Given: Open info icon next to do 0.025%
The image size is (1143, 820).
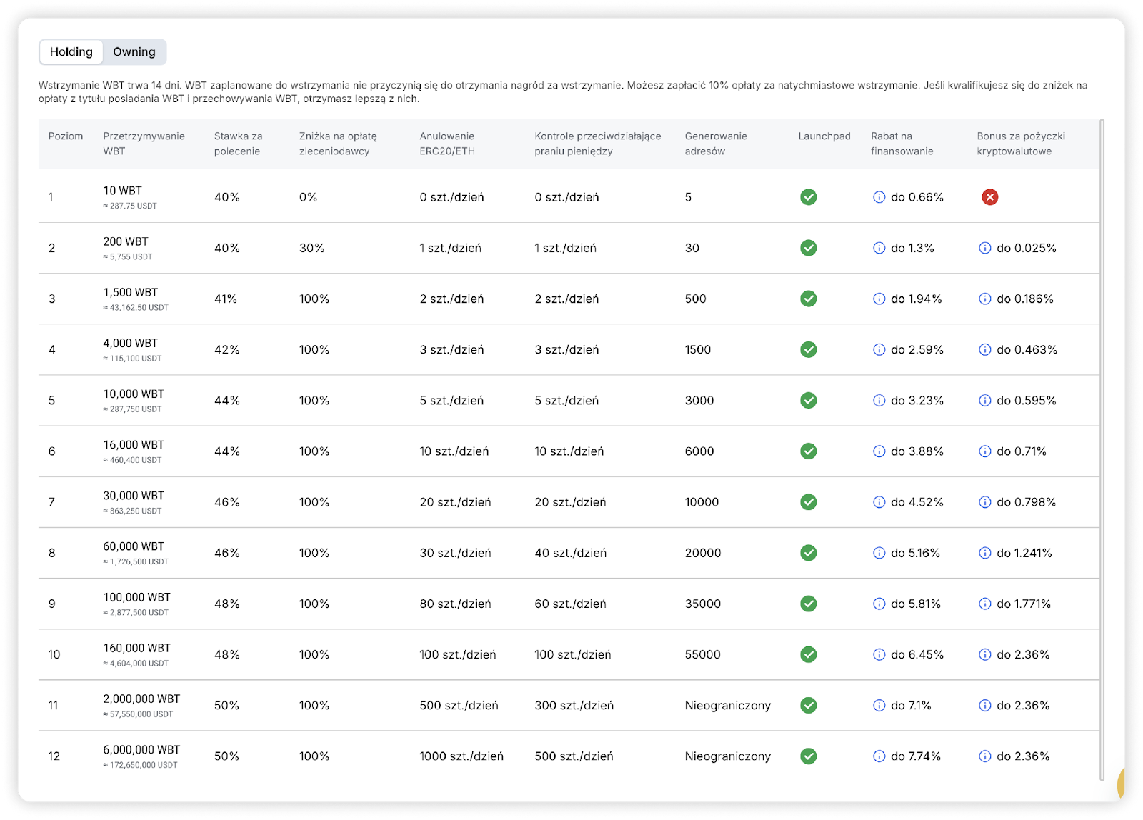Looking at the screenshot, I should (985, 248).
